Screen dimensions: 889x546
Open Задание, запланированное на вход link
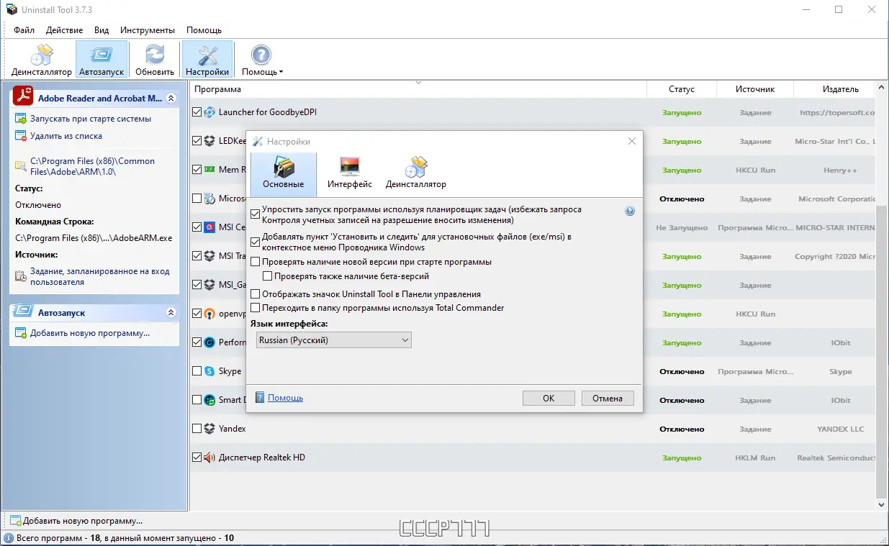[x=99, y=276]
